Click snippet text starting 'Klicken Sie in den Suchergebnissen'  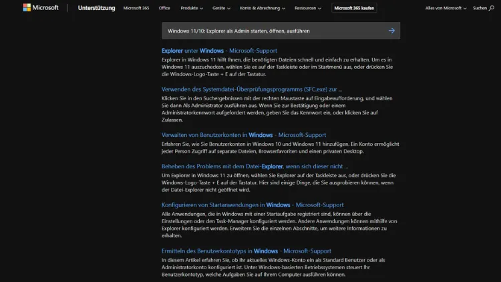(277, 109)
